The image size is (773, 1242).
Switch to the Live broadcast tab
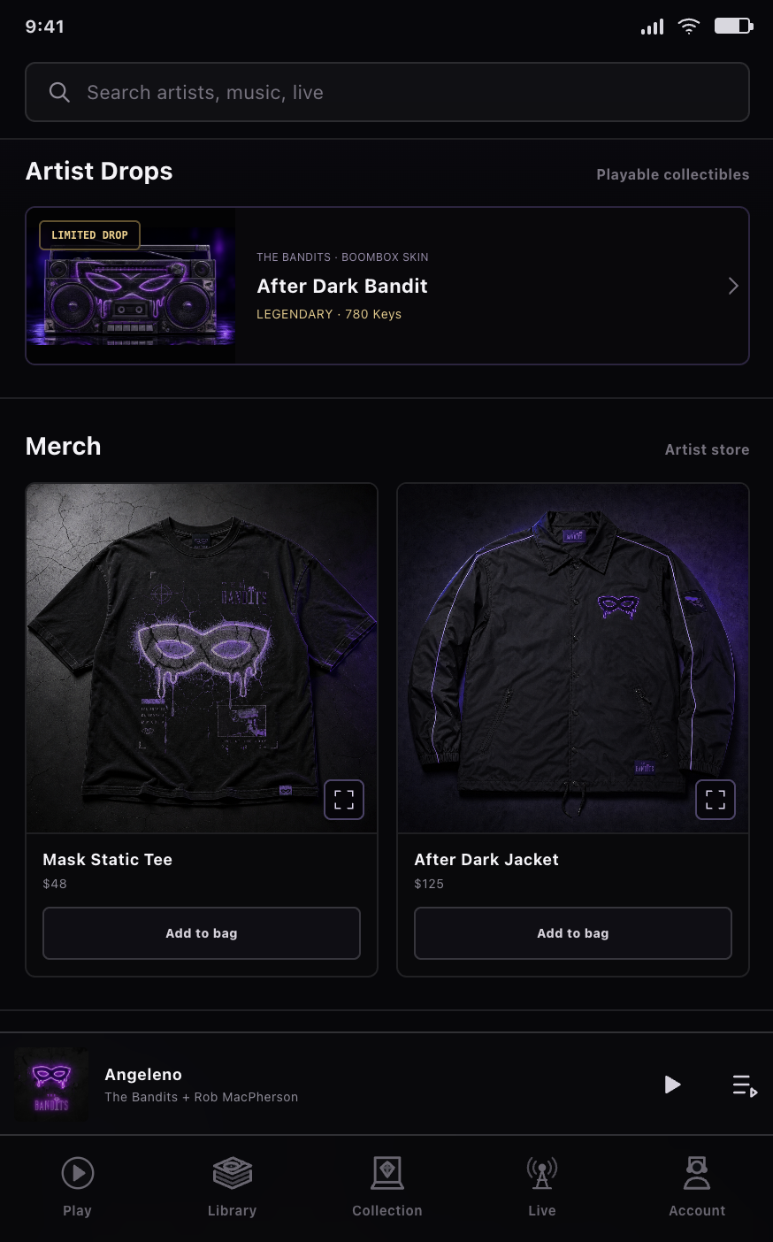coord(542,1186)
